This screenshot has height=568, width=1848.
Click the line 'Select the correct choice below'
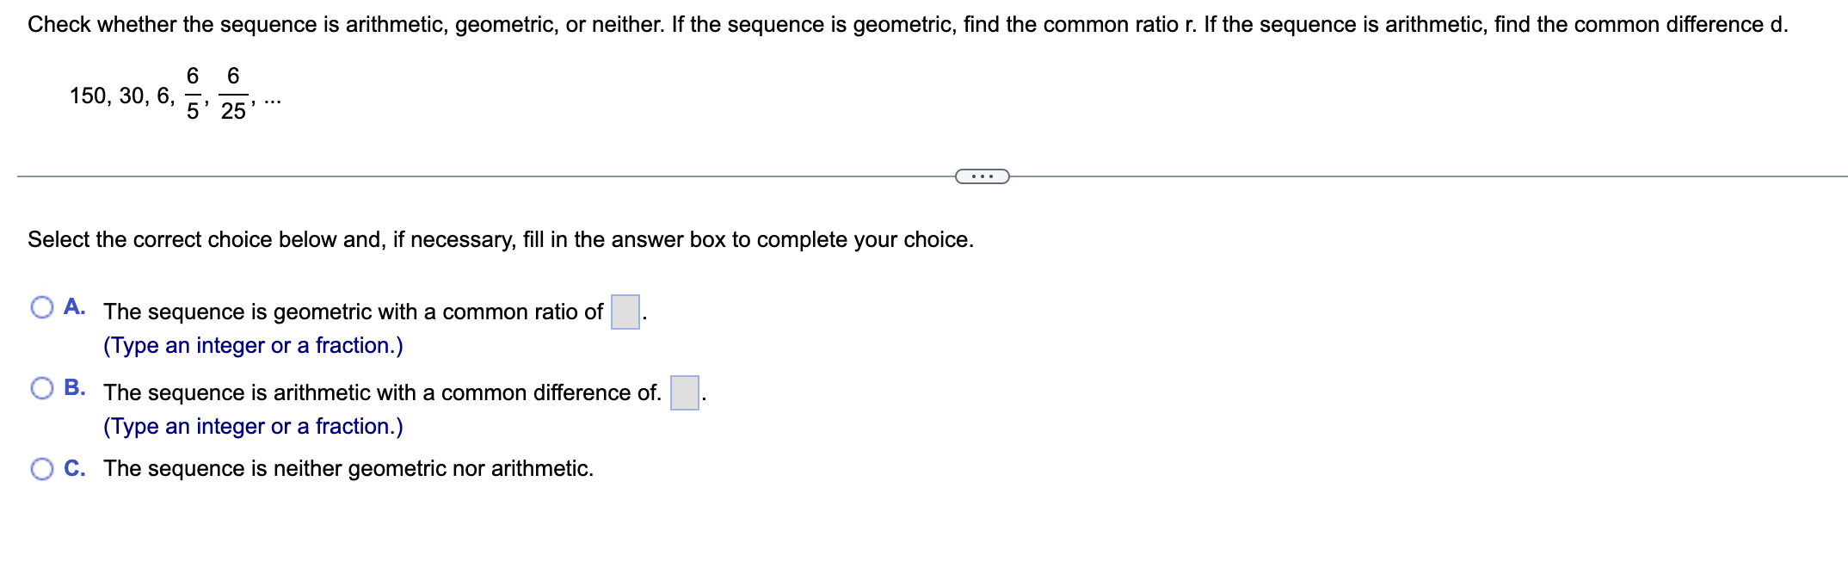499,240
